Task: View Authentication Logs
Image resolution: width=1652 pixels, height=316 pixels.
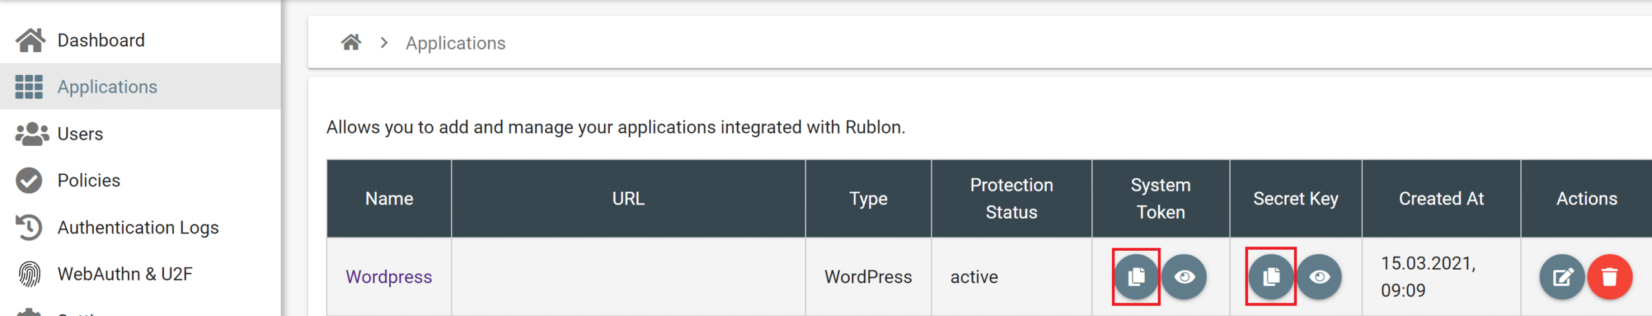Action: pyautogui.click(x=137, y=228)
